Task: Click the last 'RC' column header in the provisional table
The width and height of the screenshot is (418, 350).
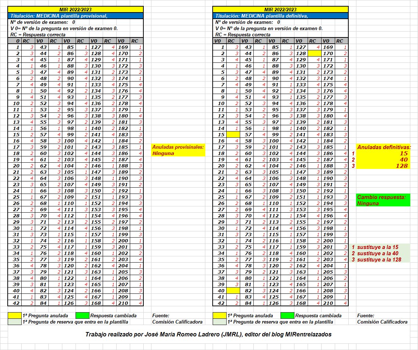Action: (x=137, y=41)
